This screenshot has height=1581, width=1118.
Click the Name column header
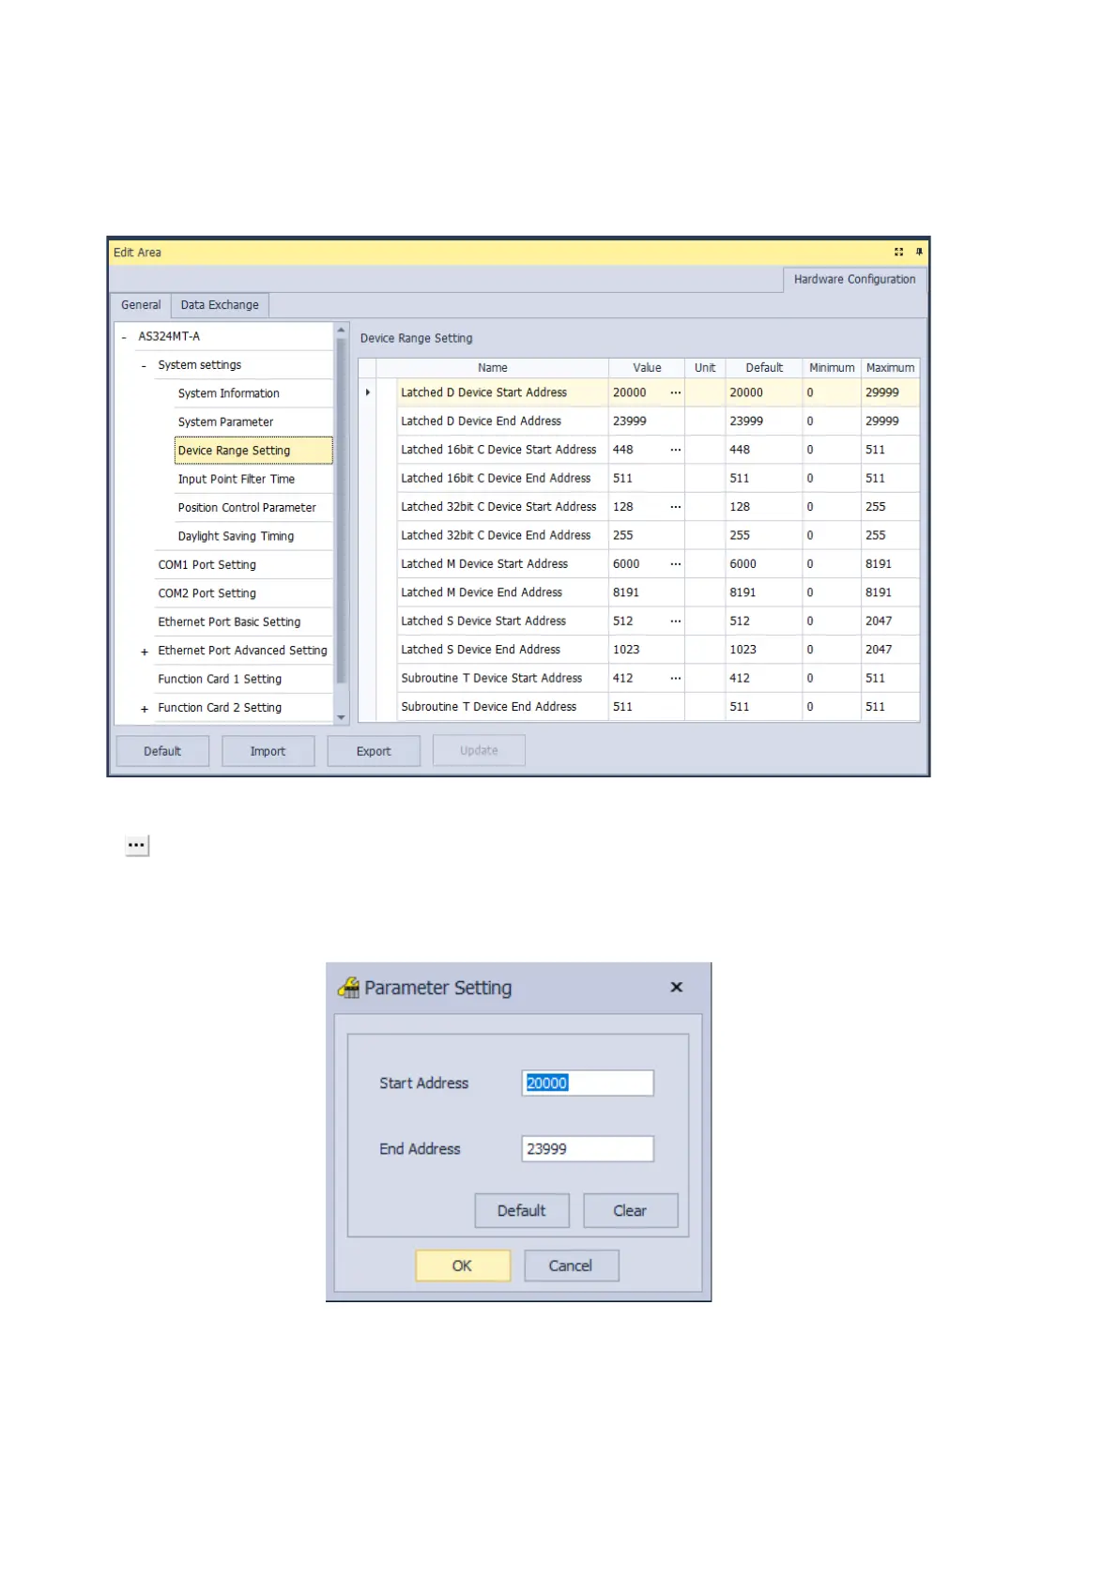[493, 368]
